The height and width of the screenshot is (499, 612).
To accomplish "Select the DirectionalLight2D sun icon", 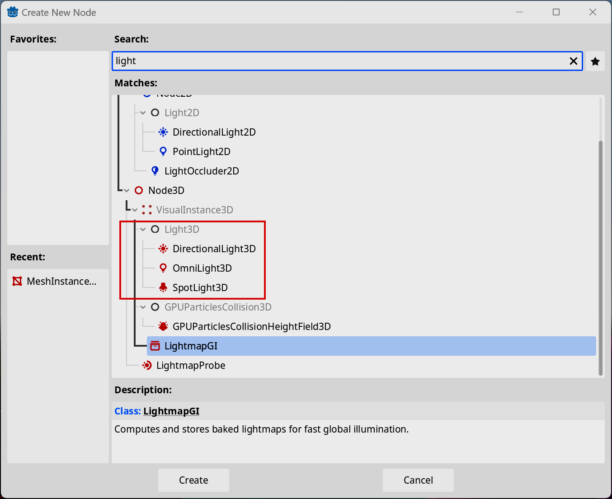I will pyautogui.click(x=163, y=132).
